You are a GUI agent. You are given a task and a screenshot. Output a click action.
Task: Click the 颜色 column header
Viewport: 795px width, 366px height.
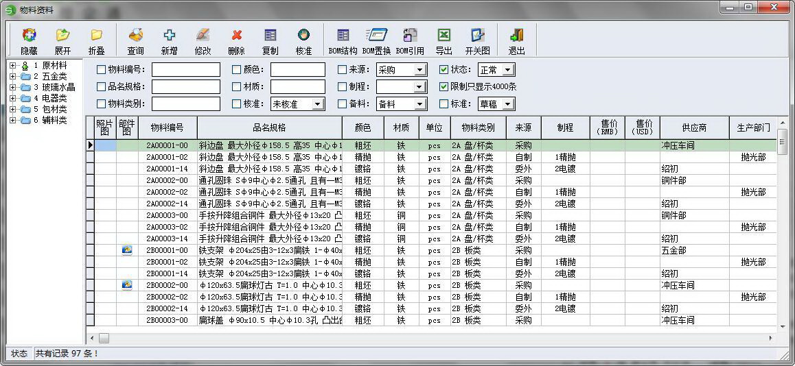(x=363, y=128)
